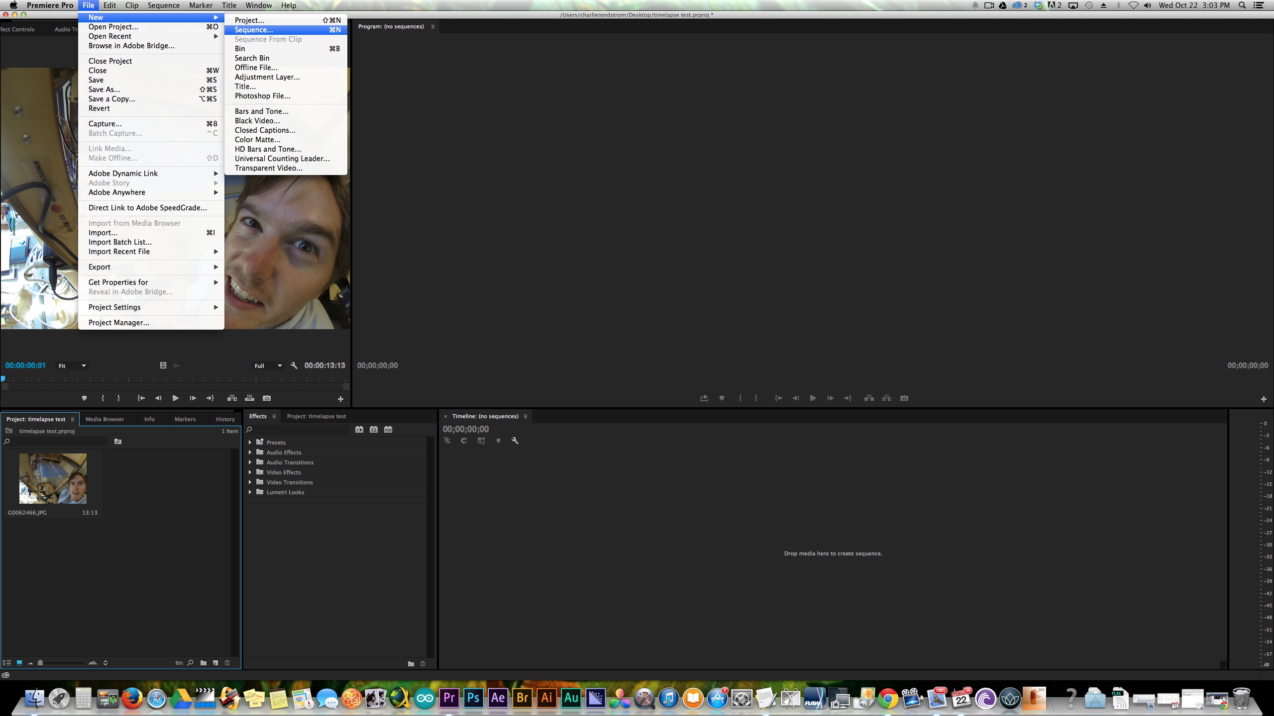Create new custom bin in Effects panel

(411, 664)
